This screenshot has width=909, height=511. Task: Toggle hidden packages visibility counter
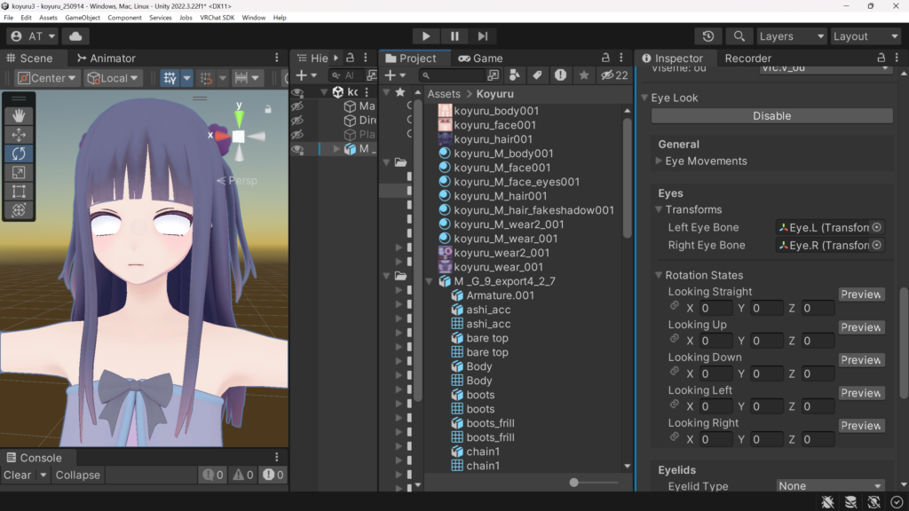(614, 75)
